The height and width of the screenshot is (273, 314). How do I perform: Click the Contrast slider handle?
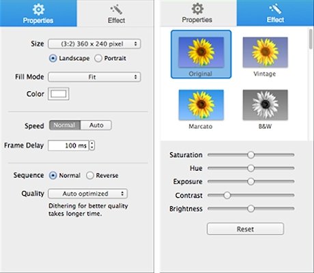pyautogui.click(x=227, y=195)
